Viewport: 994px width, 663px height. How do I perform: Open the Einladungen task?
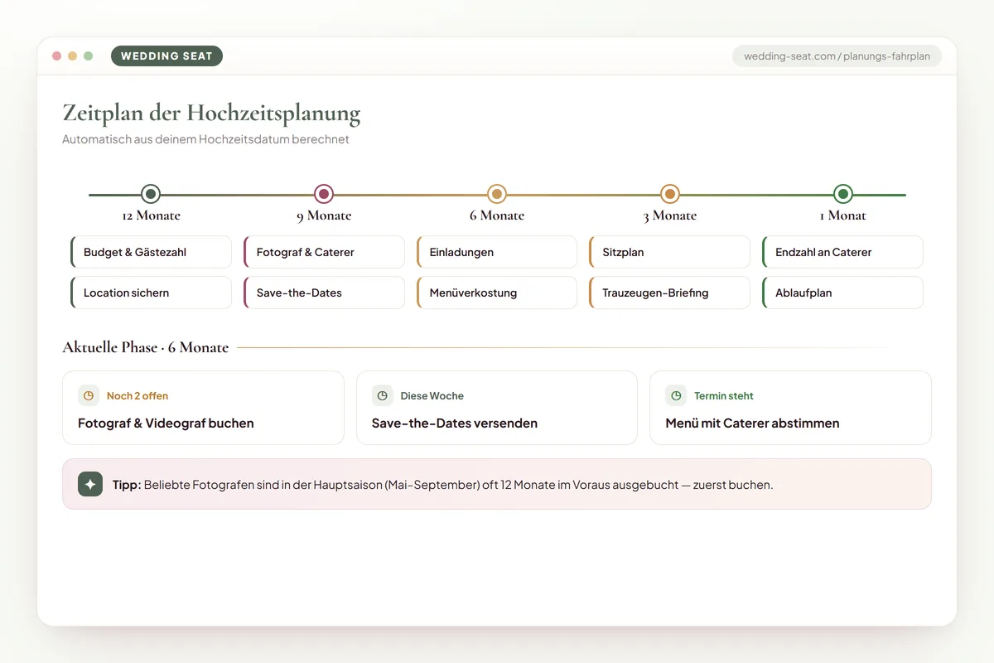497,252
